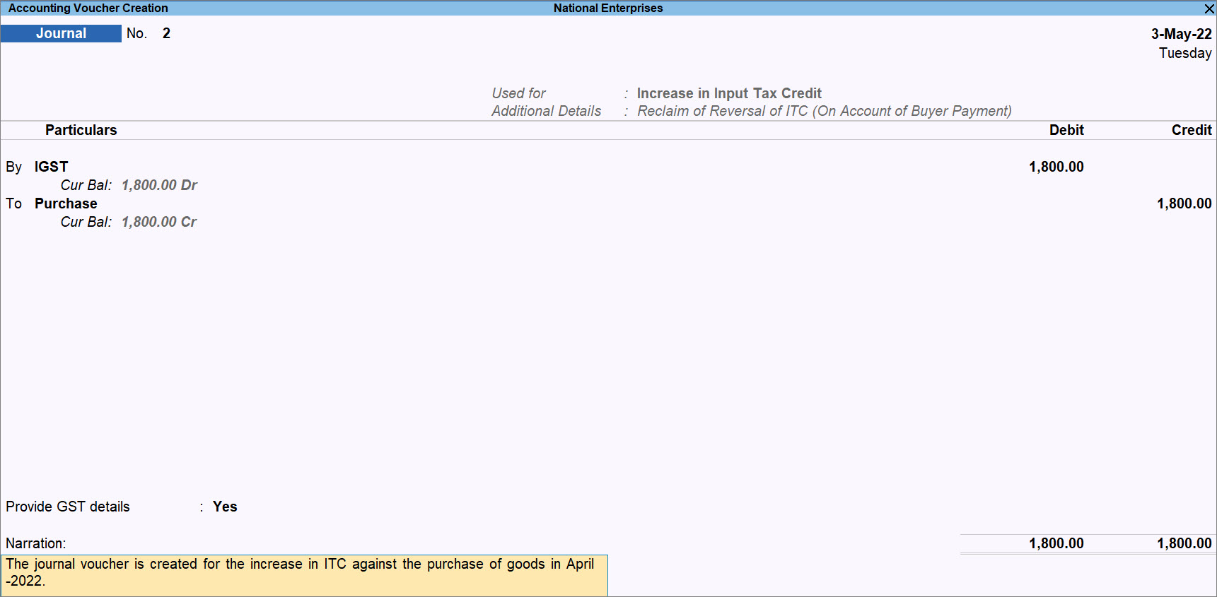Click the Particulars column header
1217x597 pixels.
[81, 130]
